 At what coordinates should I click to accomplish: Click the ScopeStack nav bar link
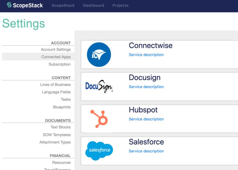63,5
